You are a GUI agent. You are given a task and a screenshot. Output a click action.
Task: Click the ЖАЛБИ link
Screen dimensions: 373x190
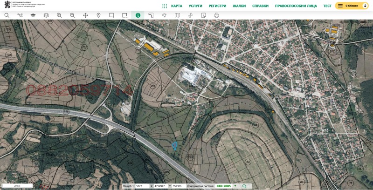(x=239, y=6)
